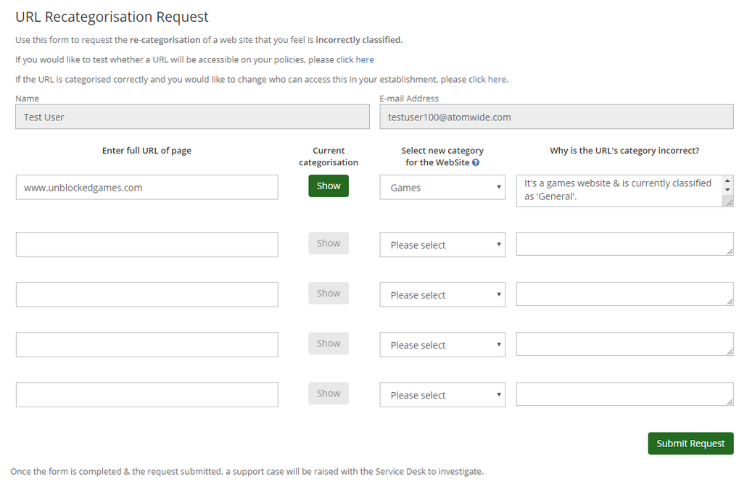This screenshot has width=747, height=487.
Task: Click the Name field showing 'Test User'
Action: (x=192, y=116)
